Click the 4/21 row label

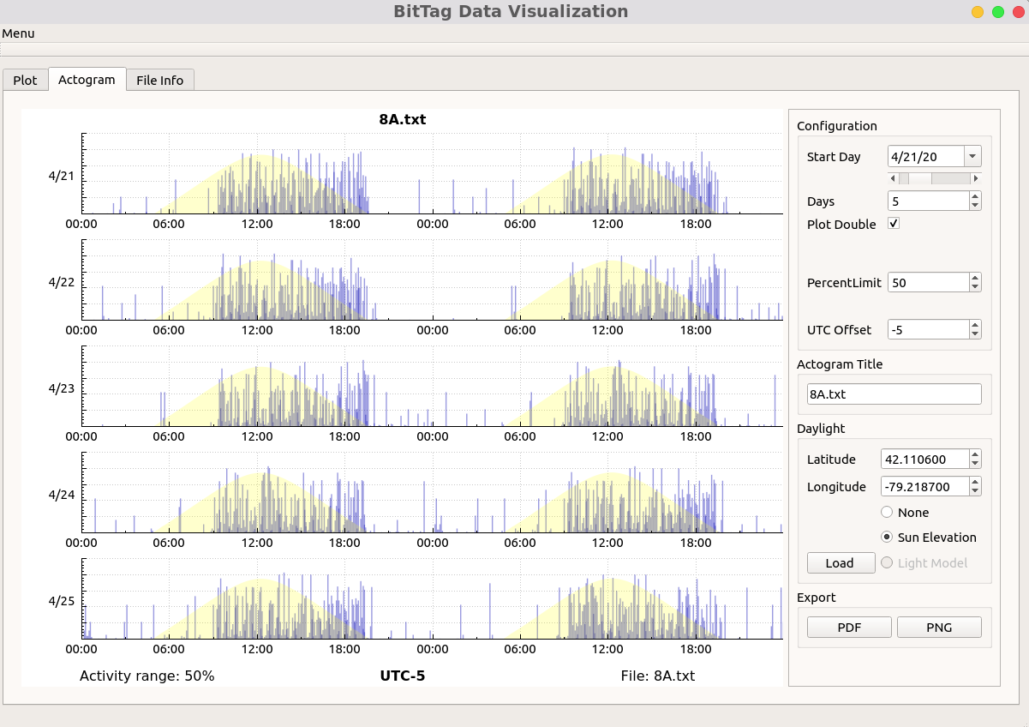pyautogui.click(x=62, y=176)
